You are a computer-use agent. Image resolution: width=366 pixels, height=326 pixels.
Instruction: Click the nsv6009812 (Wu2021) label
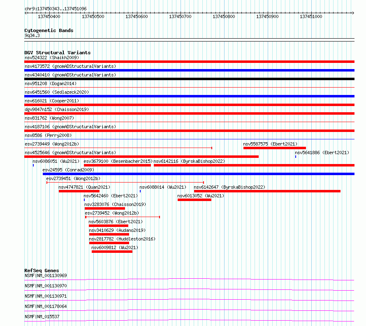115,247
